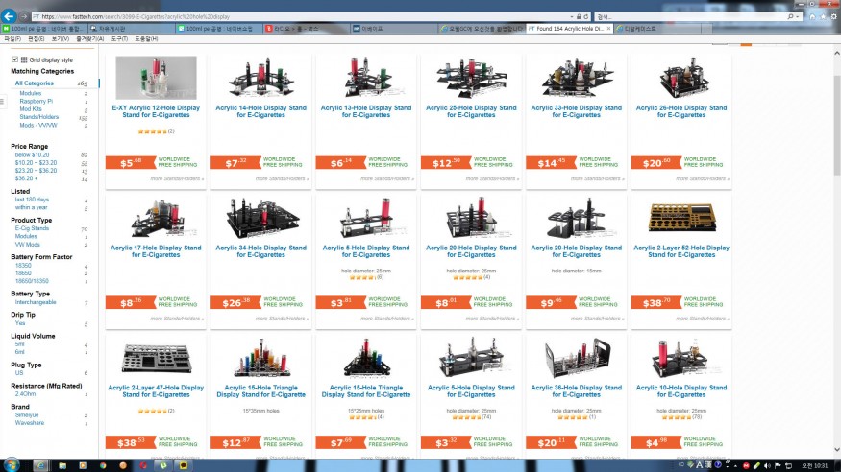Open the 도구(T) menu
The width and height of the screenshot is (841, 472).
[119, 38]
